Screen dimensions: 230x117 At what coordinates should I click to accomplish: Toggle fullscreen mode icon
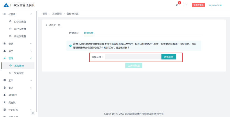pos(186,5)
